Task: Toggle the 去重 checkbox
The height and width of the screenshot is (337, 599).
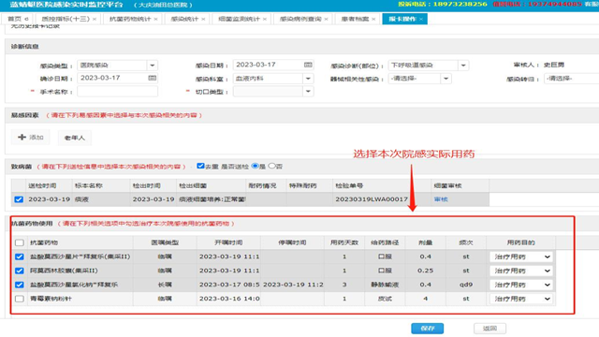Action: 200,166
